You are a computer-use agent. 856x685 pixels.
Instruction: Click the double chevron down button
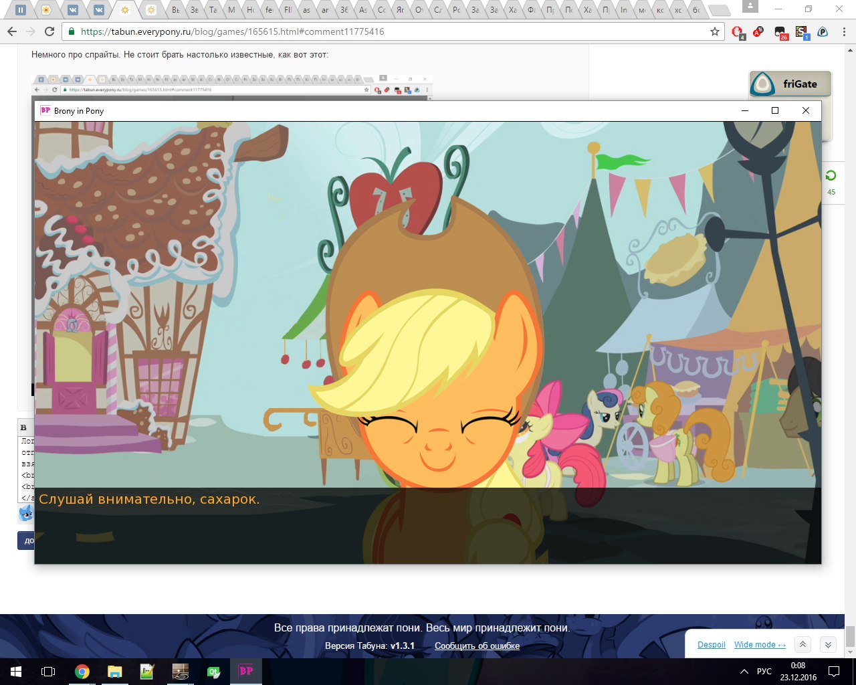[828, 644]
